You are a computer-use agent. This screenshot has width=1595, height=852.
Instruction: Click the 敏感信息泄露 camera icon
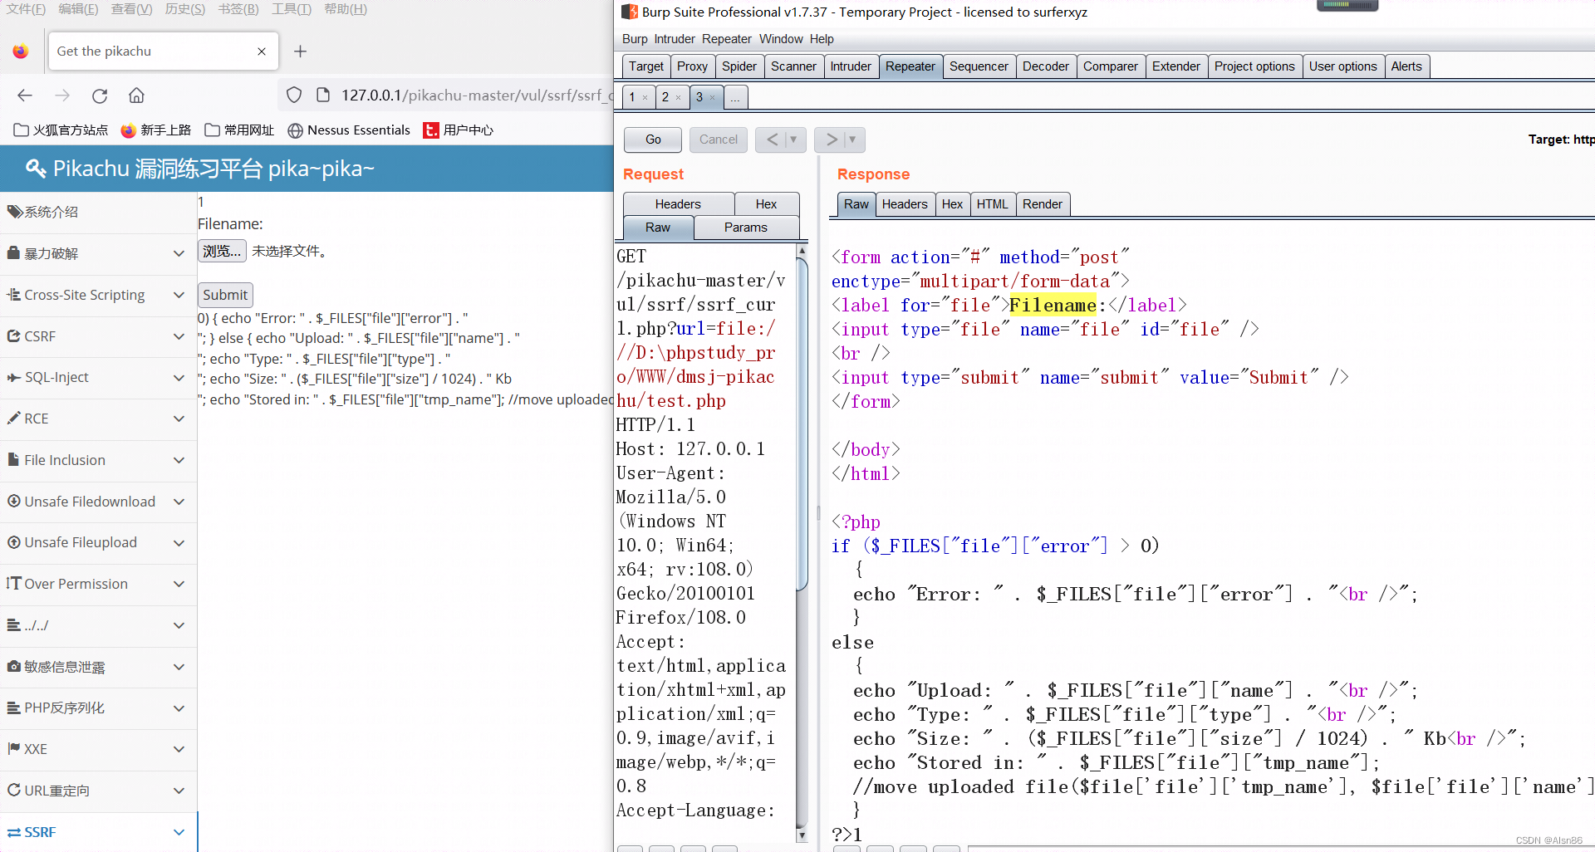click(13, 667)
